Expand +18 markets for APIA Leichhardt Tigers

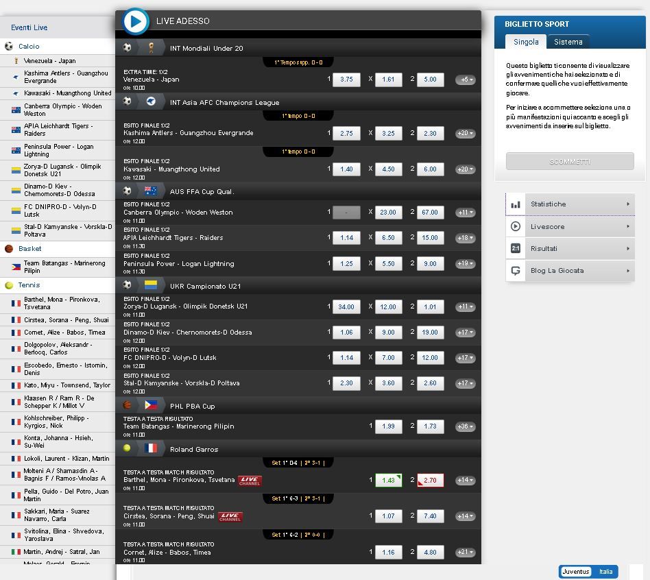465,238
